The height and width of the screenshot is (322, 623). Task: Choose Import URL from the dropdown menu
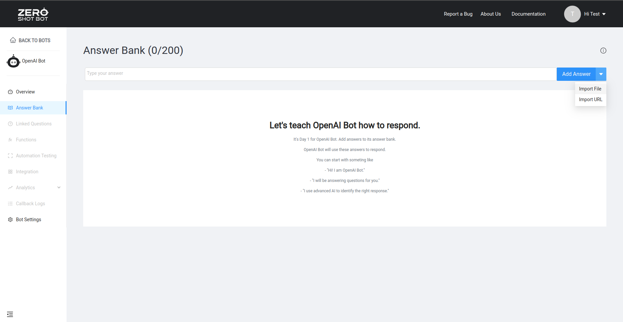point(590,99)
